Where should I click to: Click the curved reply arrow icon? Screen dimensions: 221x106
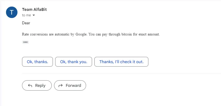click(x=30, y=85)
